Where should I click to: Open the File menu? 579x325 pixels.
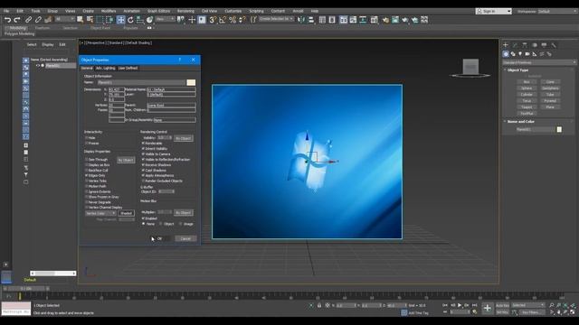click(x=6, y=11)
